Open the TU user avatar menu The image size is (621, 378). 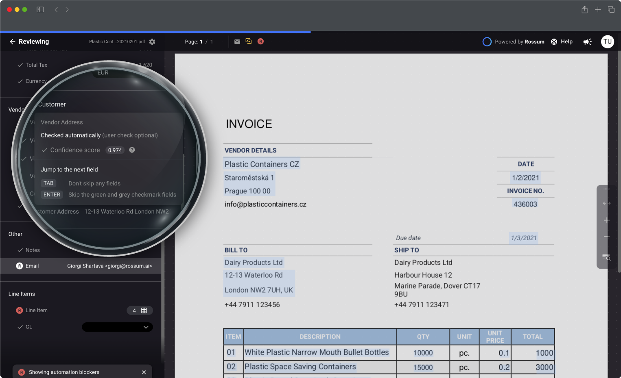pos(607,41)
